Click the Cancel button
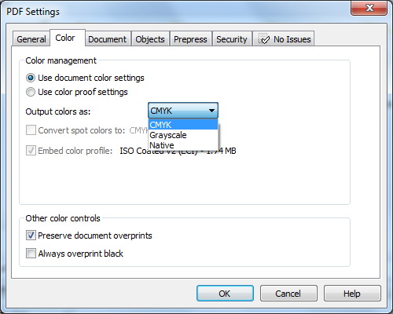This screenshot has height=314, width=393. pos(288,294)
